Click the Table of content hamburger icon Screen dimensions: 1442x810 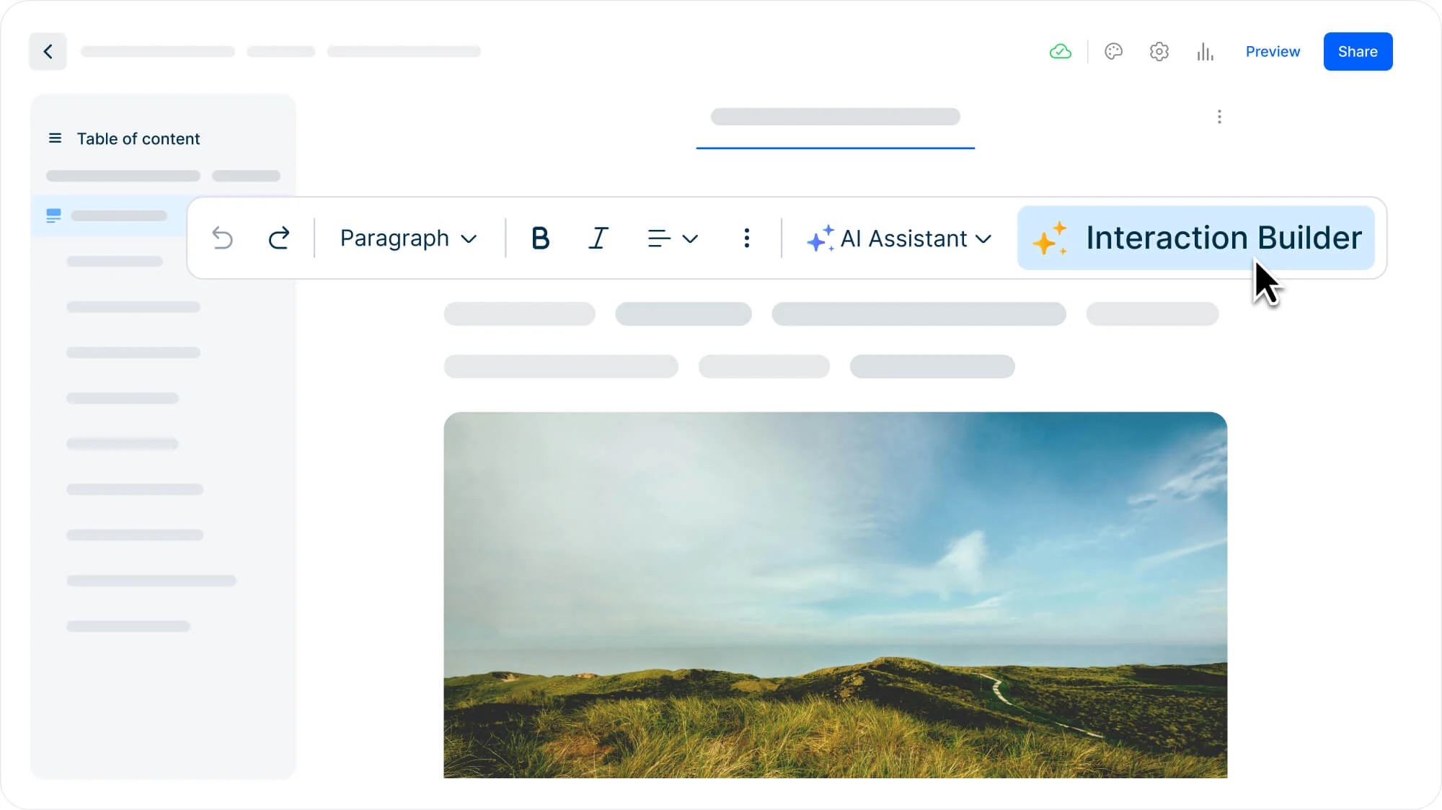click(55, 138)
